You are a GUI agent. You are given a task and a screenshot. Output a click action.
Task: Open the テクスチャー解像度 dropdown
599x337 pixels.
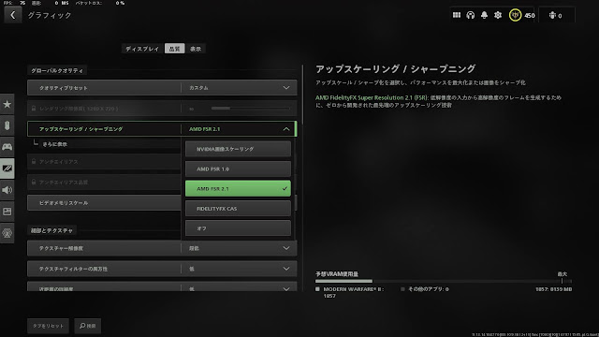tap(162, 248)
